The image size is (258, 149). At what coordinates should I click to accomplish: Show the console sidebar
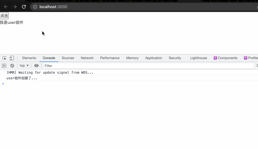click(x=4, y=66)
